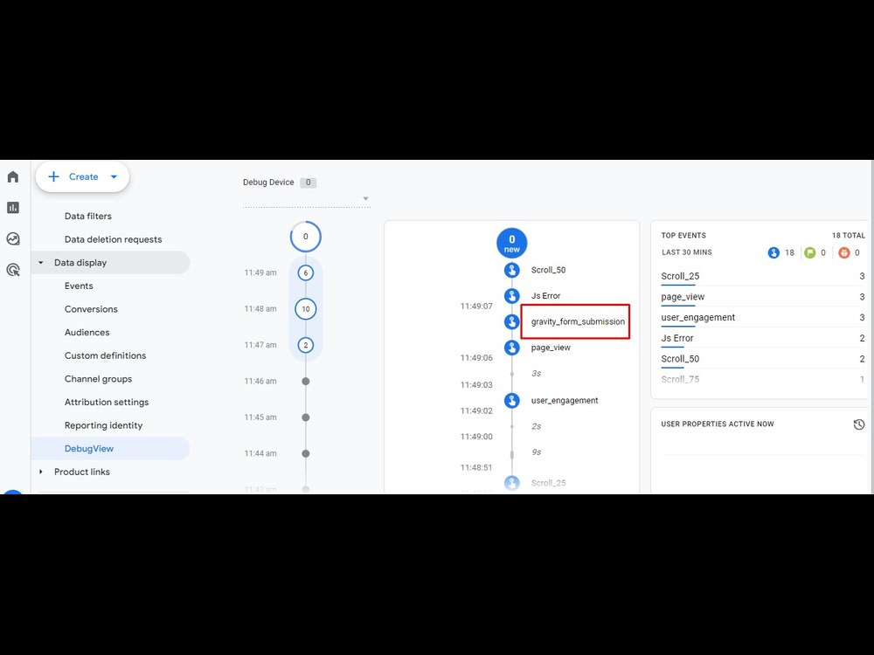This screenshot has width=874, height=655.
Task: Select the blue icon next to user_engagement event
Action: click(511, 400)
